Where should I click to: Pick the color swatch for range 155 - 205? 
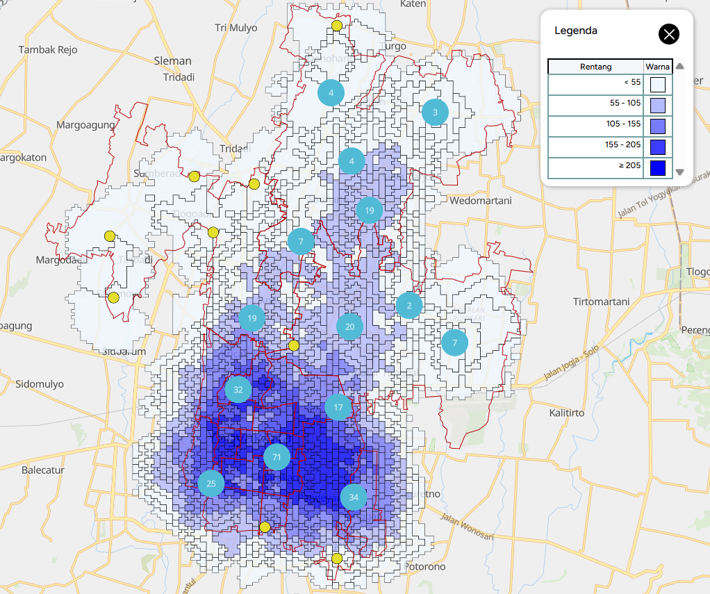[x=657, y=147]
